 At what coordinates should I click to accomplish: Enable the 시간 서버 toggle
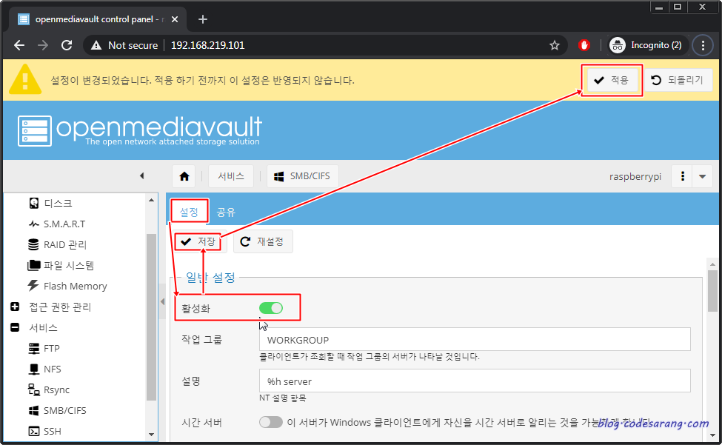[x=271, y=422]
